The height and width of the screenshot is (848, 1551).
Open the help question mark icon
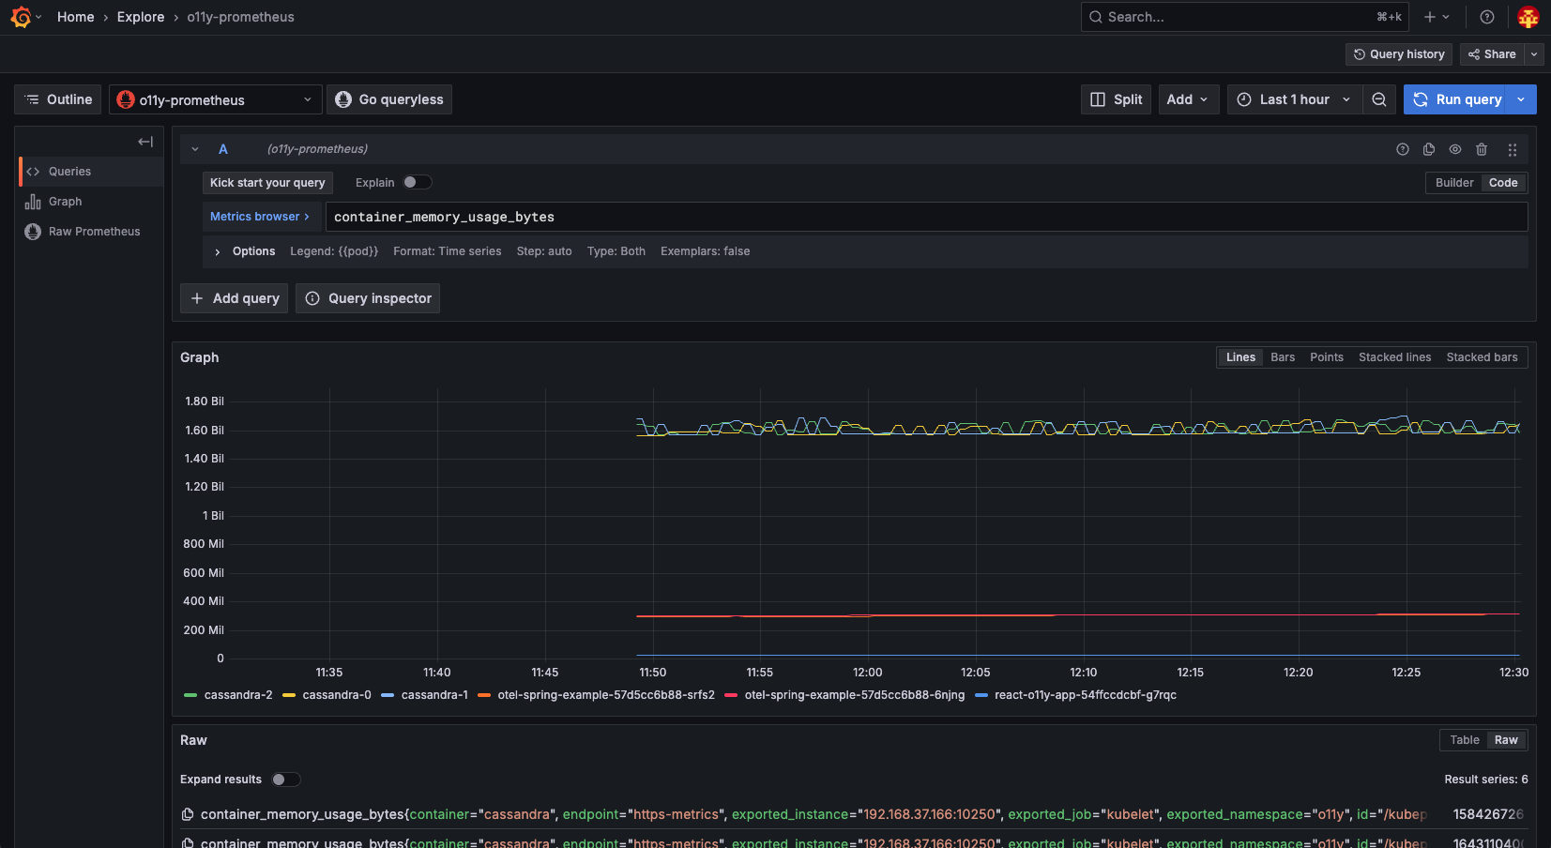coord(1487,17)
